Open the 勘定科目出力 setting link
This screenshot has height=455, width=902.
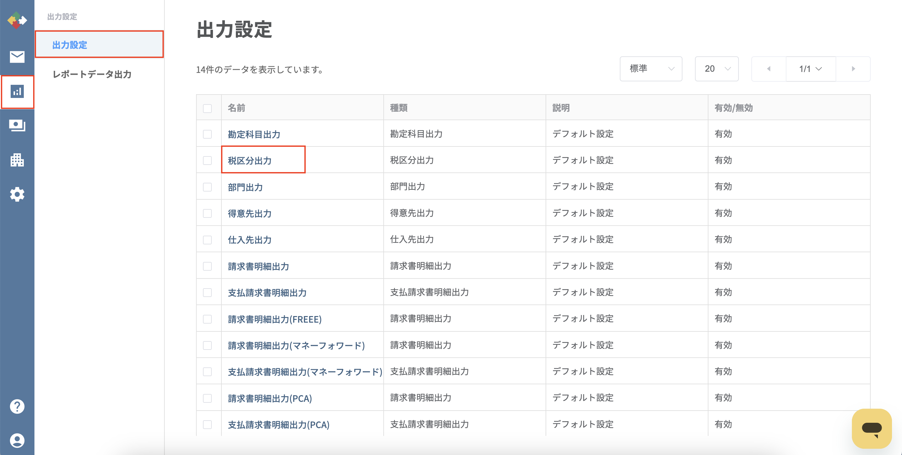pyautogui.click(x=254, y=134)
